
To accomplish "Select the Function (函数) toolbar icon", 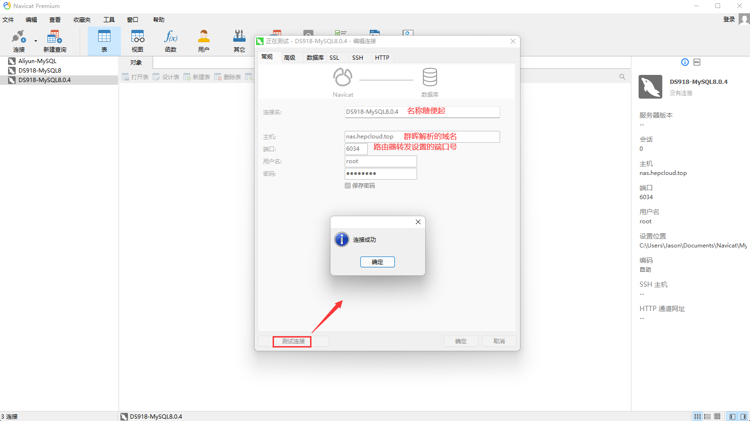I will click(171, 41).
